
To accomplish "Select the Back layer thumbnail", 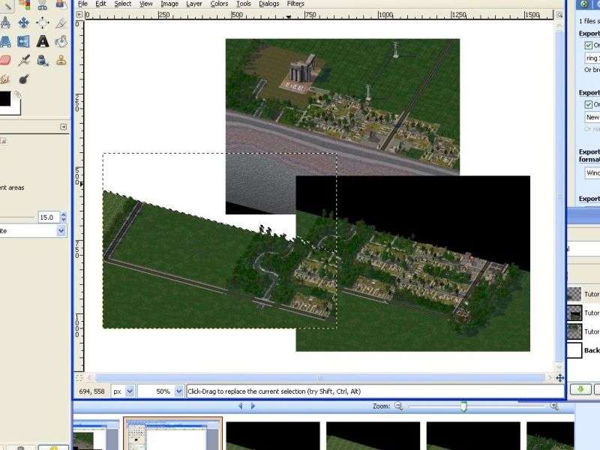I will click(574, 350).
